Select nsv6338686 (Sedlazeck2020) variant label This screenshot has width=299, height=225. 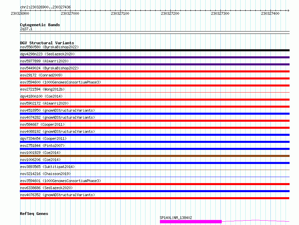click(46, 188)
